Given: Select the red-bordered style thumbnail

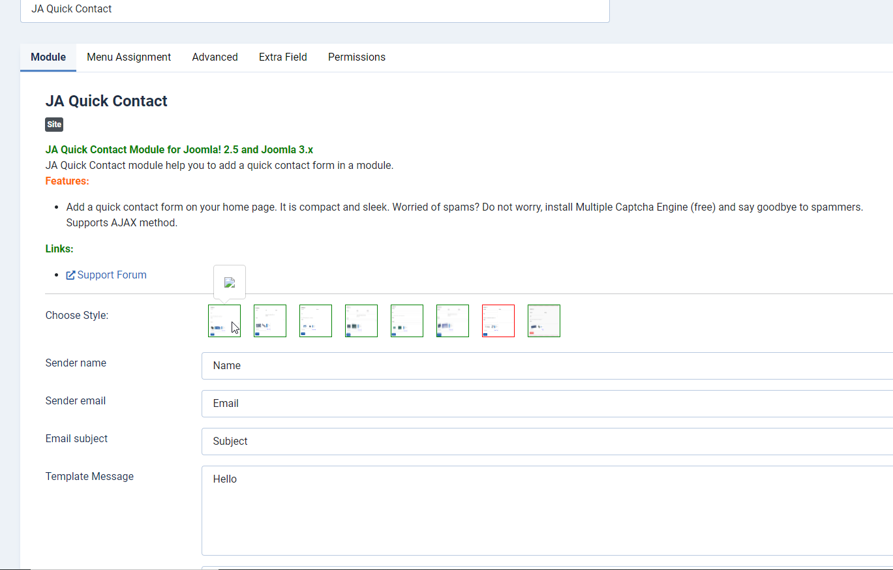Looking at the screenshot, I should click(498, 321).
